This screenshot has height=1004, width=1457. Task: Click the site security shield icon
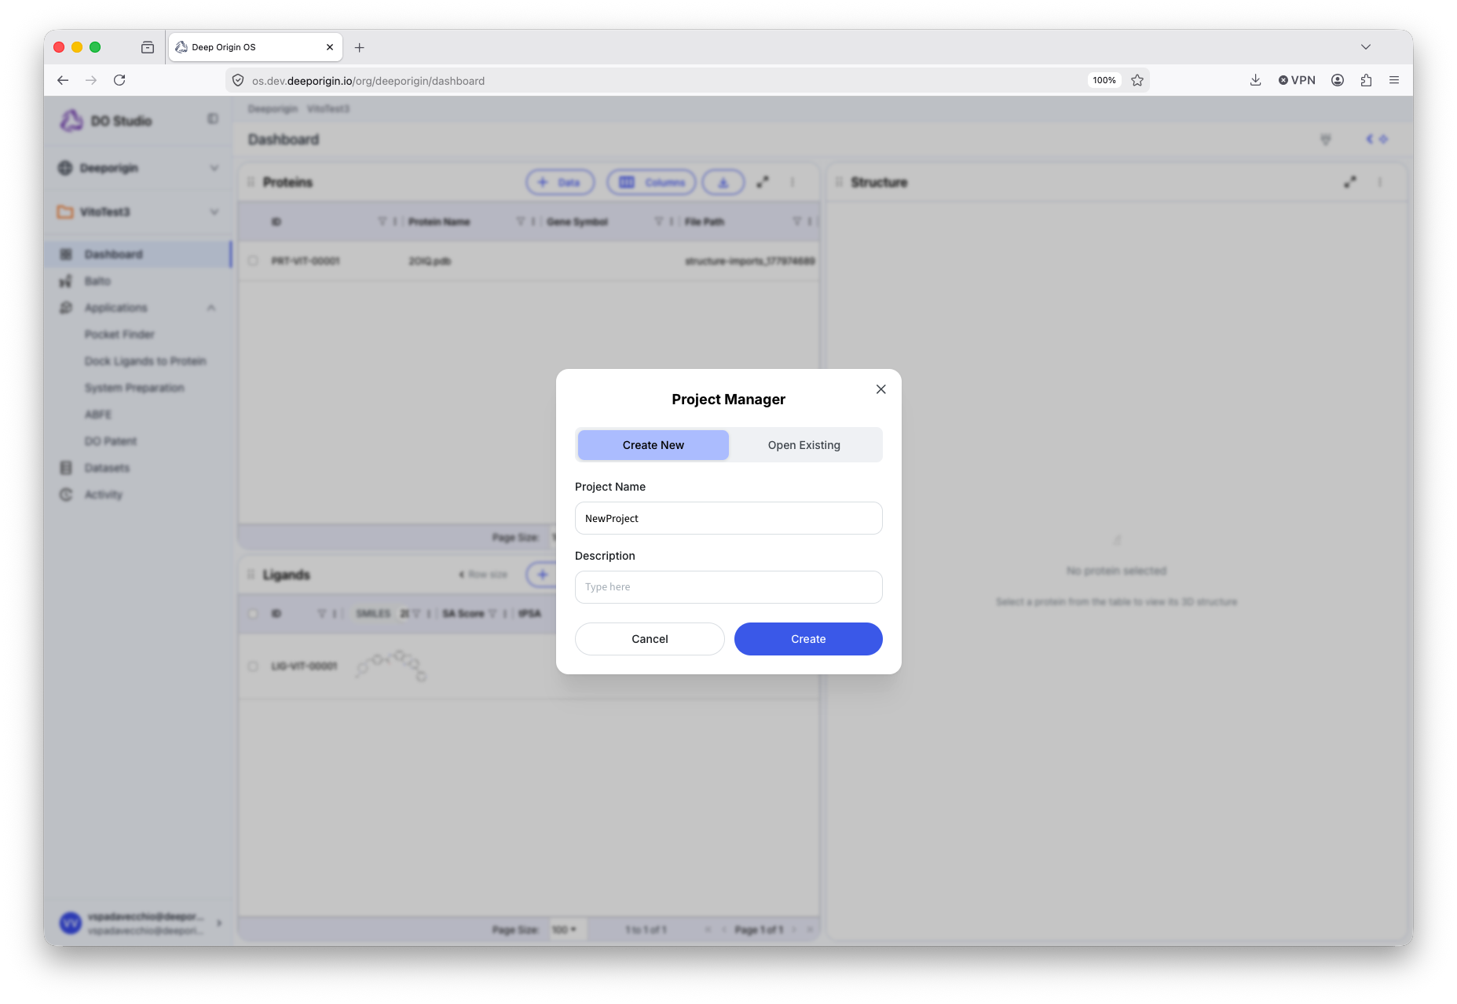coord(238,80)
